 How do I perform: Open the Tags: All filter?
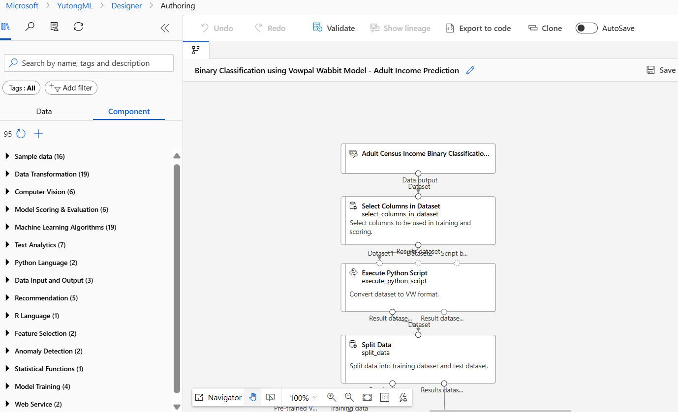(x=22, y=88)
